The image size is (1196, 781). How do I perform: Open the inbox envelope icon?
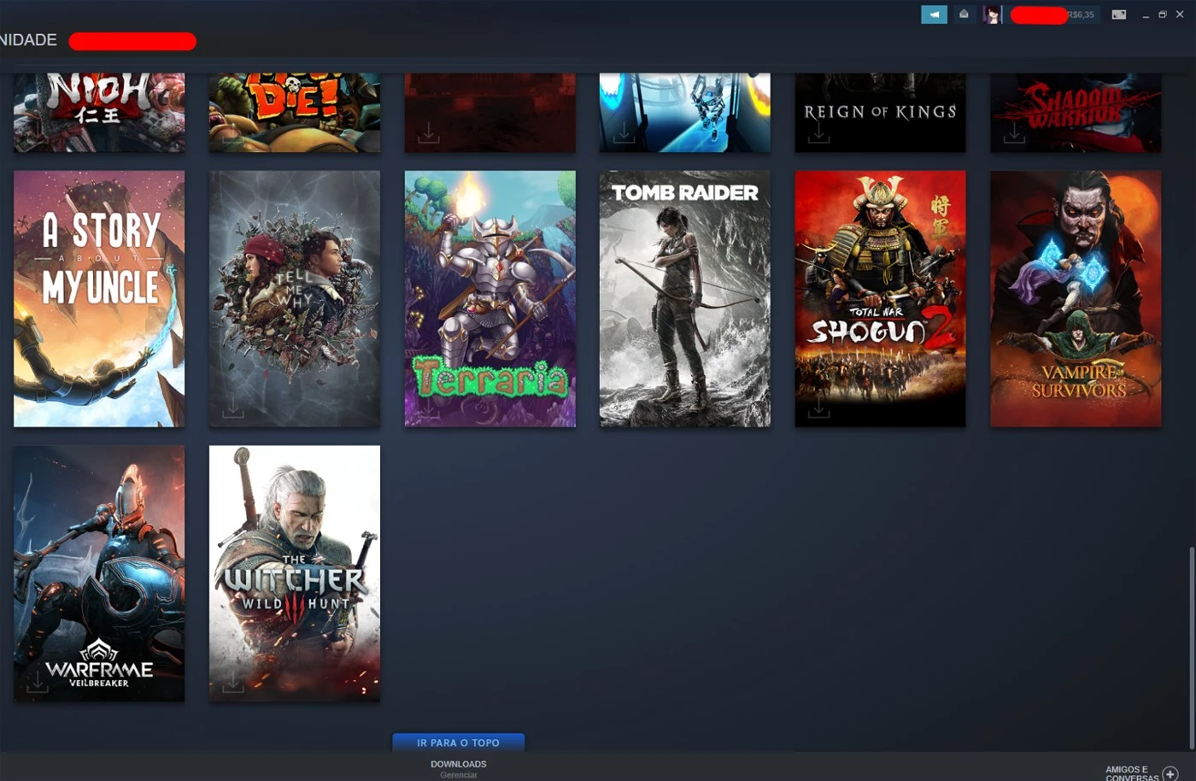click(964, 15)
